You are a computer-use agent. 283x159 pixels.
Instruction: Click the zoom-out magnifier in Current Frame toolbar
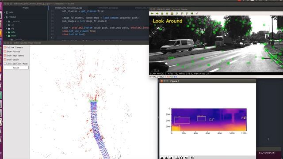(187, 14)
